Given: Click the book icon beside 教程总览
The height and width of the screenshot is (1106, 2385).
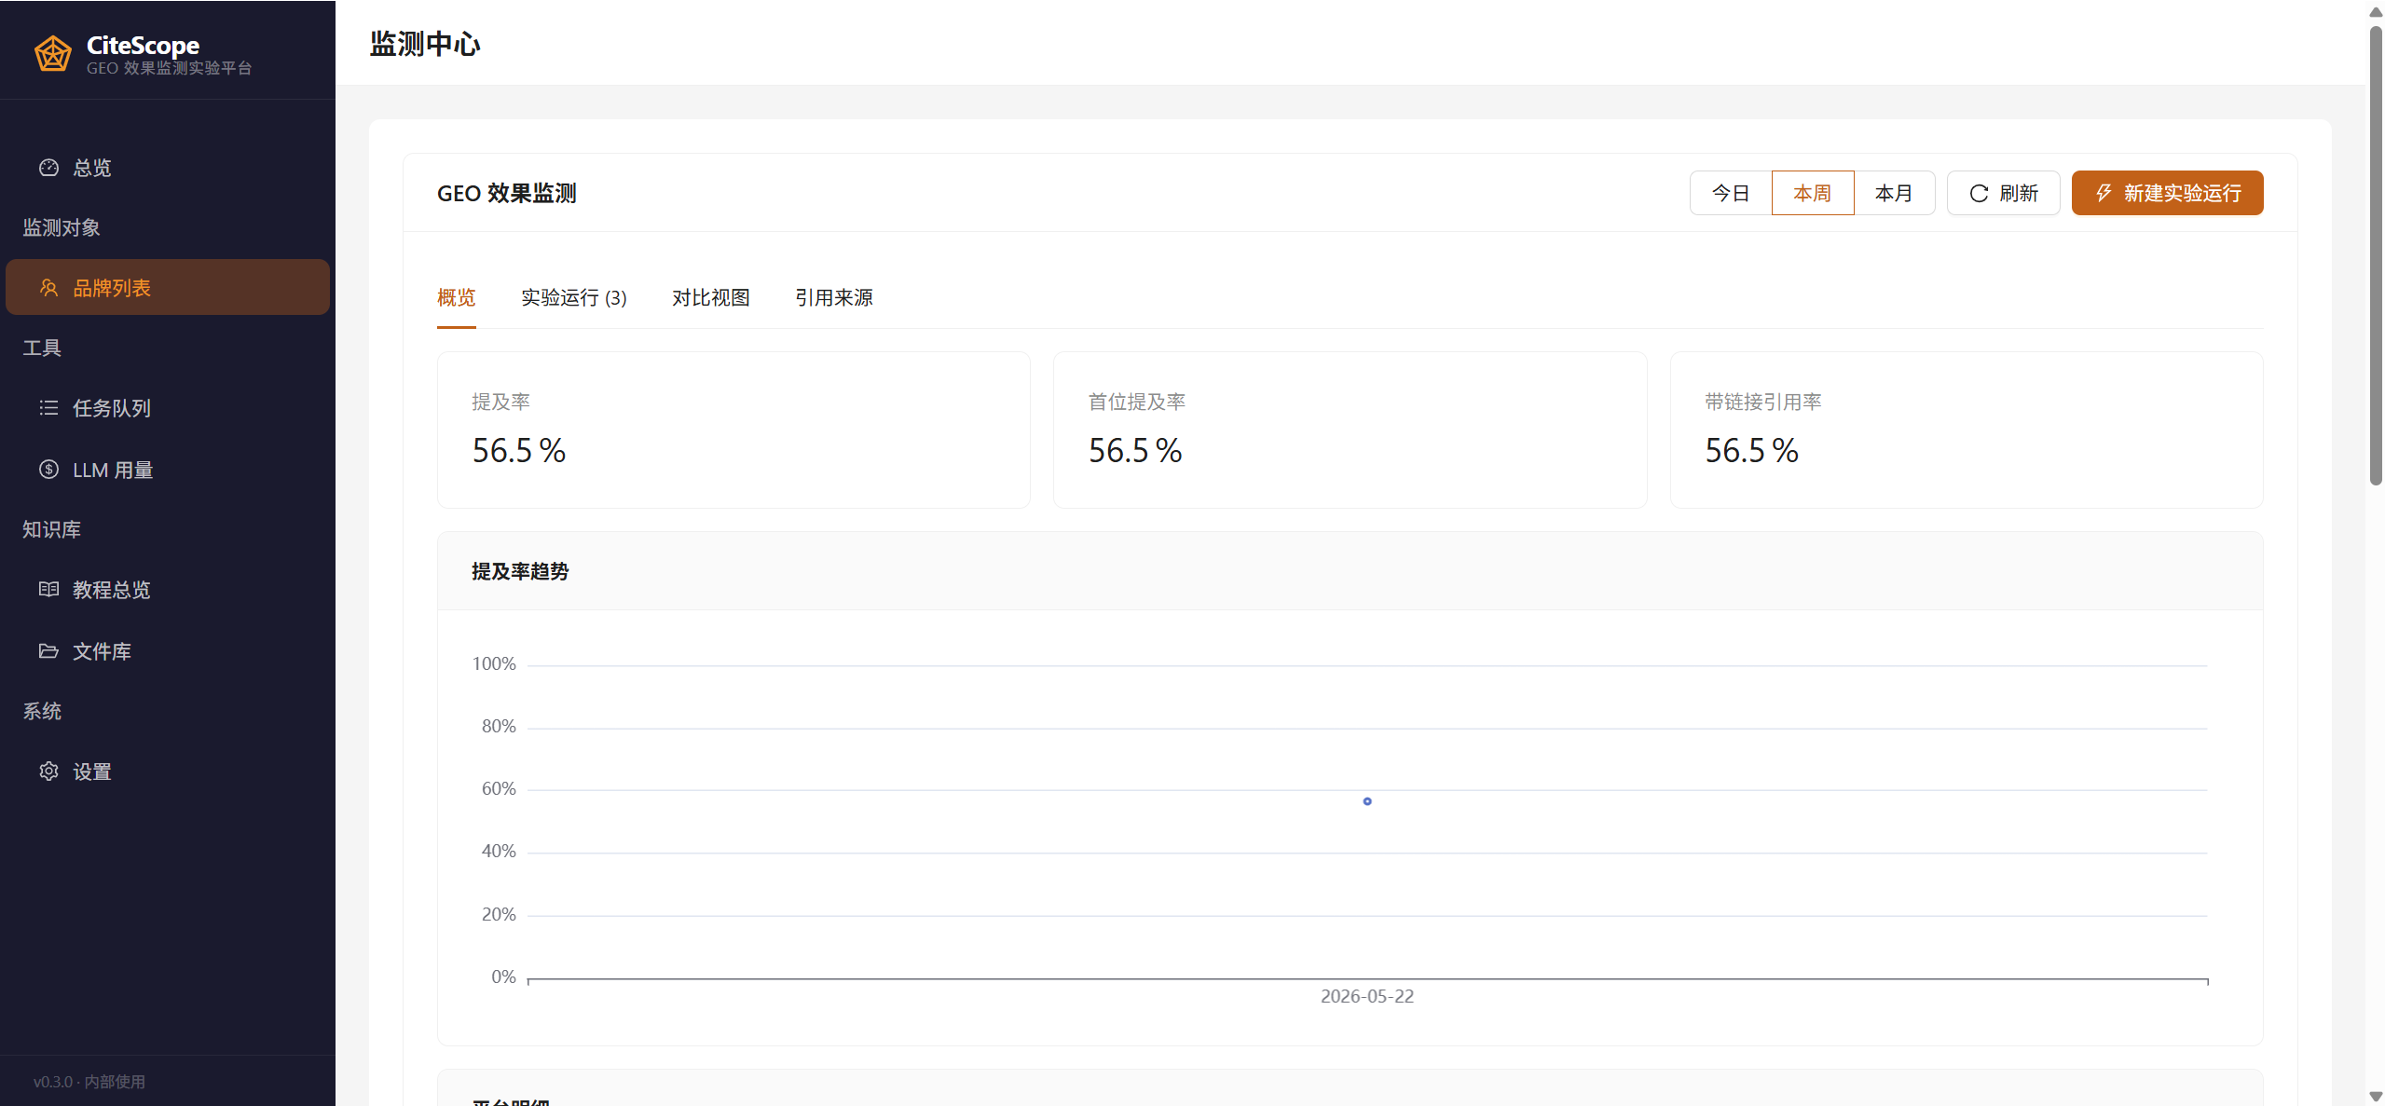Looking at the screenshot, I should click(48, 590).
